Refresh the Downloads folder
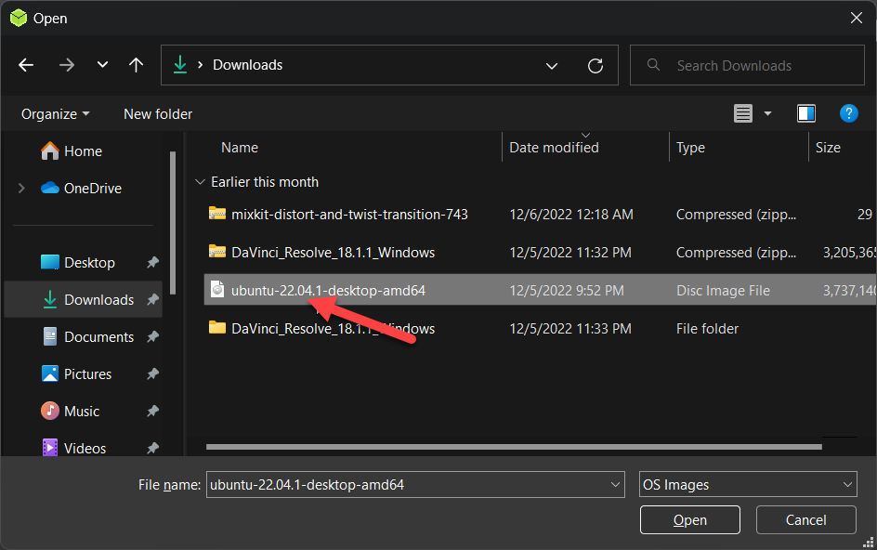 pyautogui.click(x=596, y=65)
